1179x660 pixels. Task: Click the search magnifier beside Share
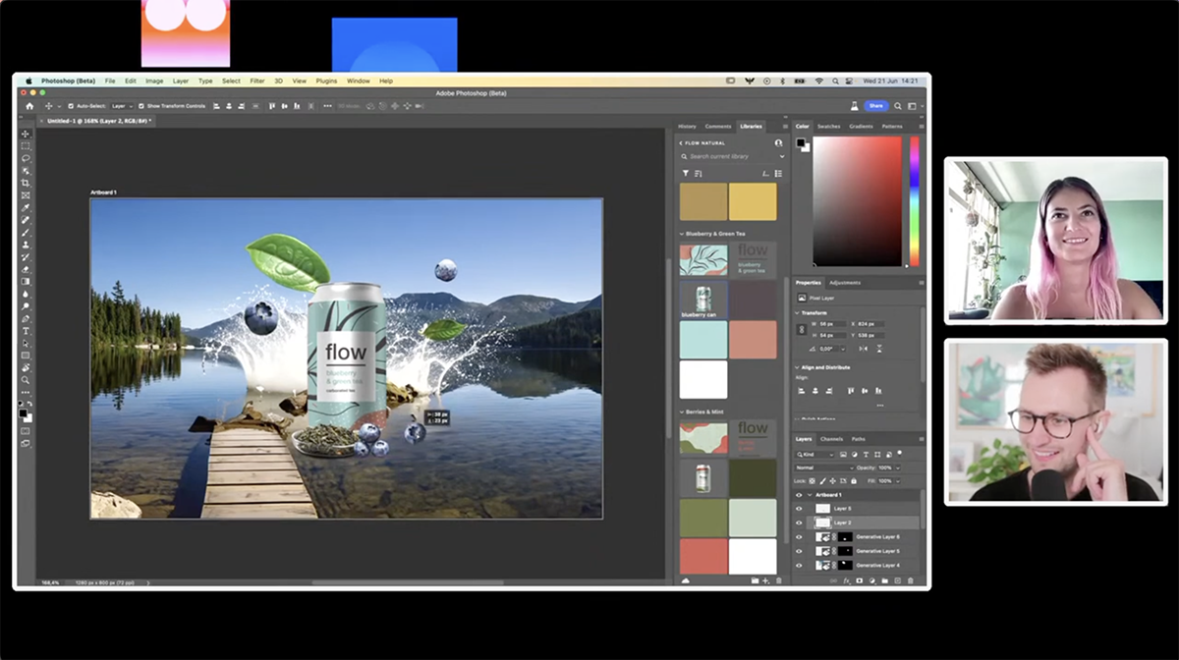click(x=898, y=106)
